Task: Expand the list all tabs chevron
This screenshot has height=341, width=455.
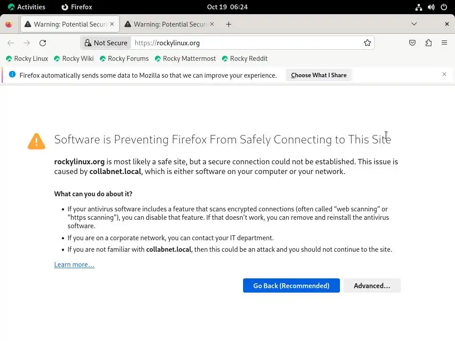Action: [x=414, y=24]
